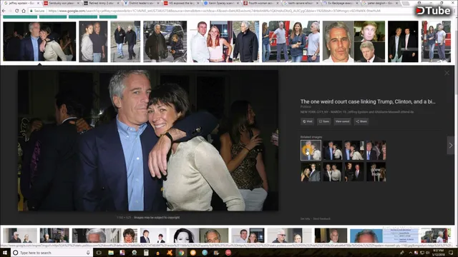458x257 pixels.
Task: Click the 'NEW YORK CITY, NY - MARCH 15' caption
Action: (357, 112)
